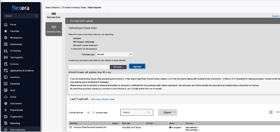Click the Upload button

tap(137, 66)
